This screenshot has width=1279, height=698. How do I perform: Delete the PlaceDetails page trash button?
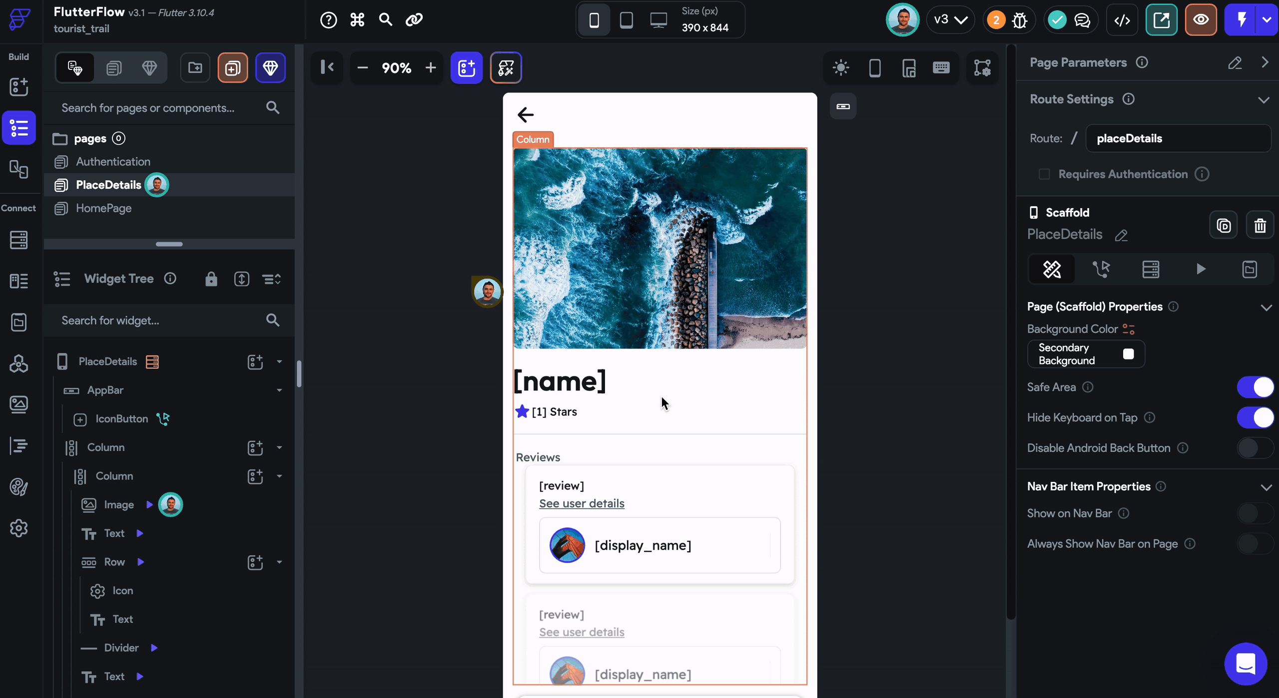click(1260, 226)
